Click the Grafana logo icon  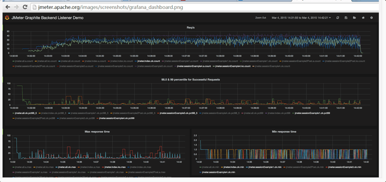[7, 18]
